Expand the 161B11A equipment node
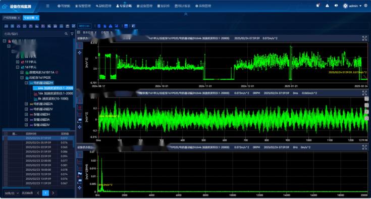The height and width of the screenshot is (199, 371). [x=22, y=72]
